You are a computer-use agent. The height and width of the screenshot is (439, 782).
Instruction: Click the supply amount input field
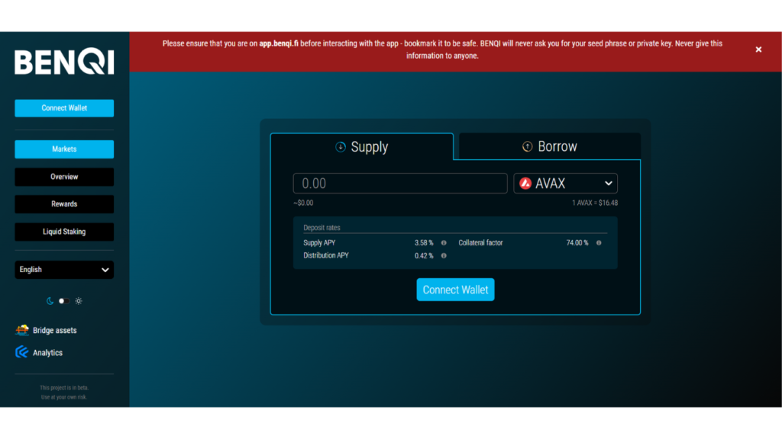[x=400, y=184]
